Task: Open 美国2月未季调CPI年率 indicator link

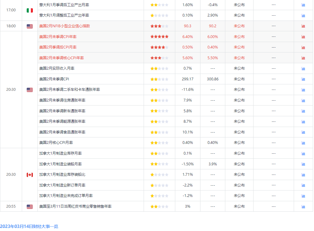Action: tap(58, 37)
